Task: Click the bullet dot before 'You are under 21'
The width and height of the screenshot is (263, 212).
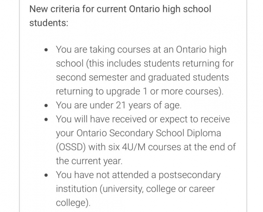Action: click(46, 106)
